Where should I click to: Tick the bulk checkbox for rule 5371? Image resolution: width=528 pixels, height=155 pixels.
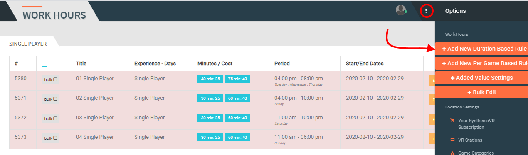55,99
